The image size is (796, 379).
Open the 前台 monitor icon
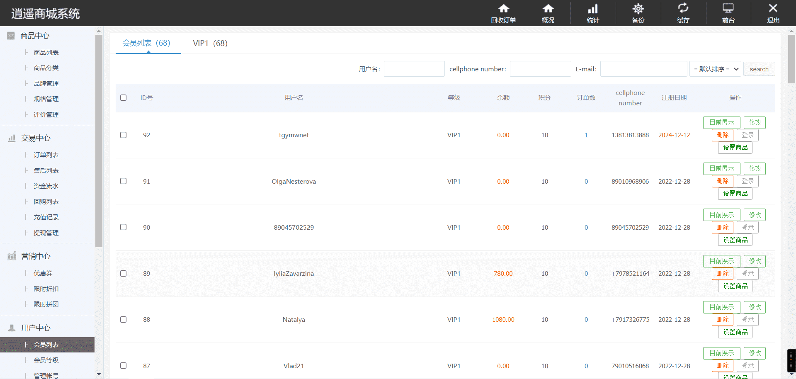pos(728,8)
